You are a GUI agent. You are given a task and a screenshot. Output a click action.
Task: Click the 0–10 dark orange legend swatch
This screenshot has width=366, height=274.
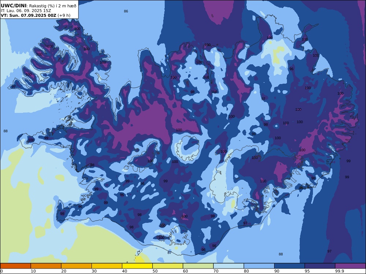coord(15,266)
